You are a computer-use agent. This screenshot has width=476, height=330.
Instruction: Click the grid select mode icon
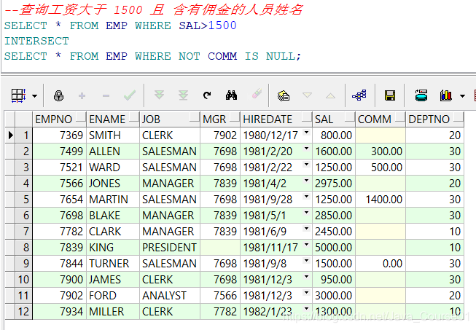tap(18, 96)
